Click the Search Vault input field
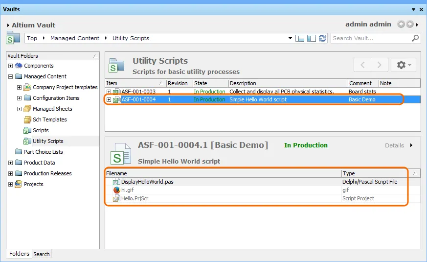Viewport: 427px width, 262px height. (x=372, y=38)
